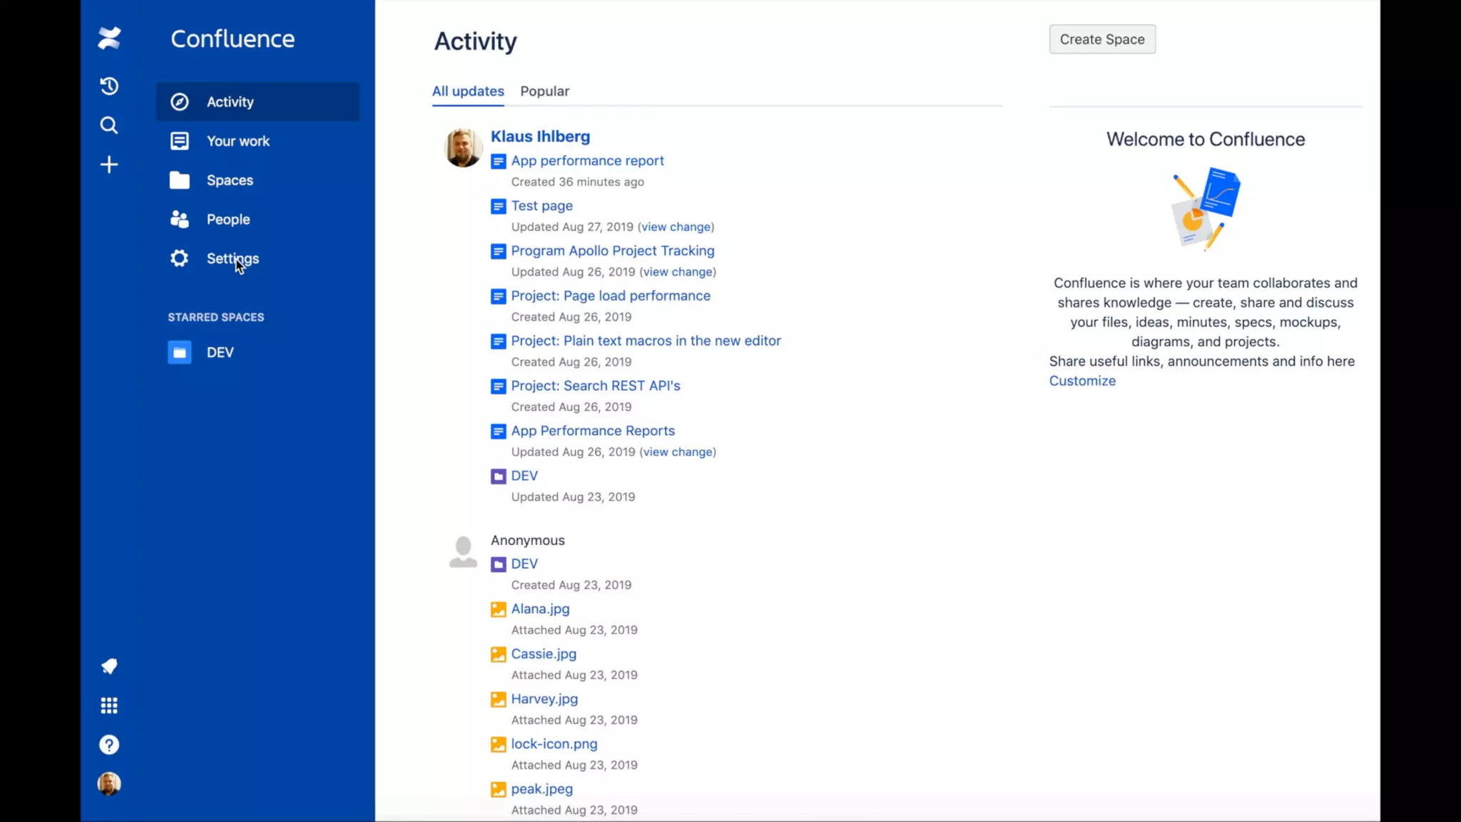Open the People directory
The image size is (1461, 822).
coord(228,220)
